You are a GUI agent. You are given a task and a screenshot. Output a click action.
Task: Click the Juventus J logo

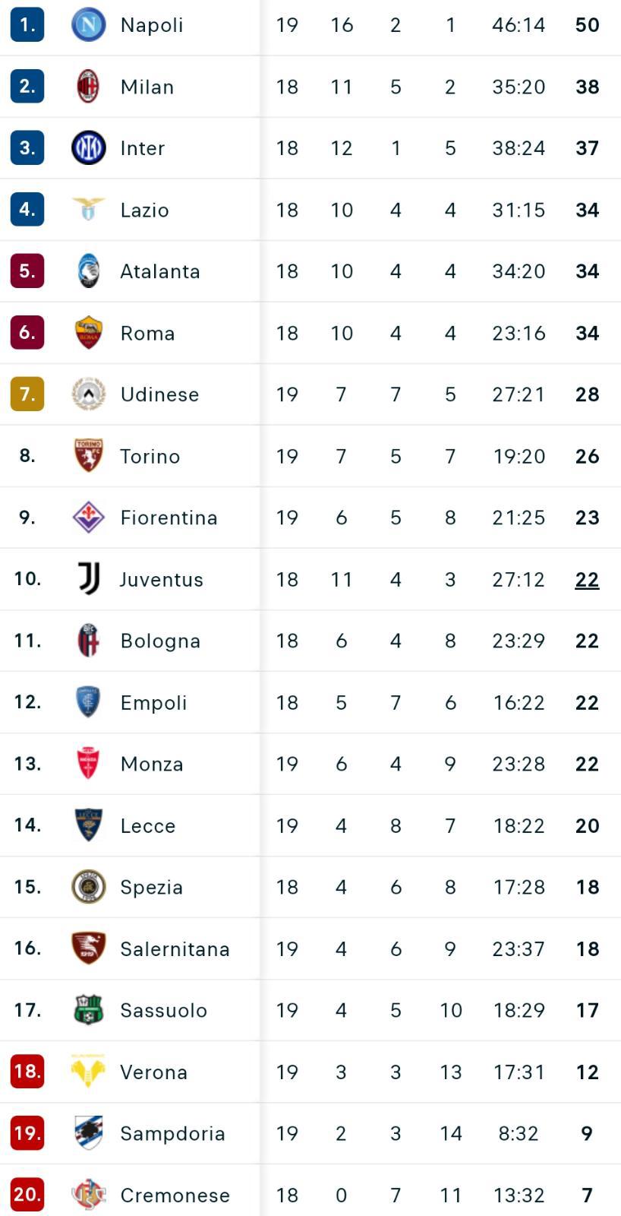pos(88,579)
